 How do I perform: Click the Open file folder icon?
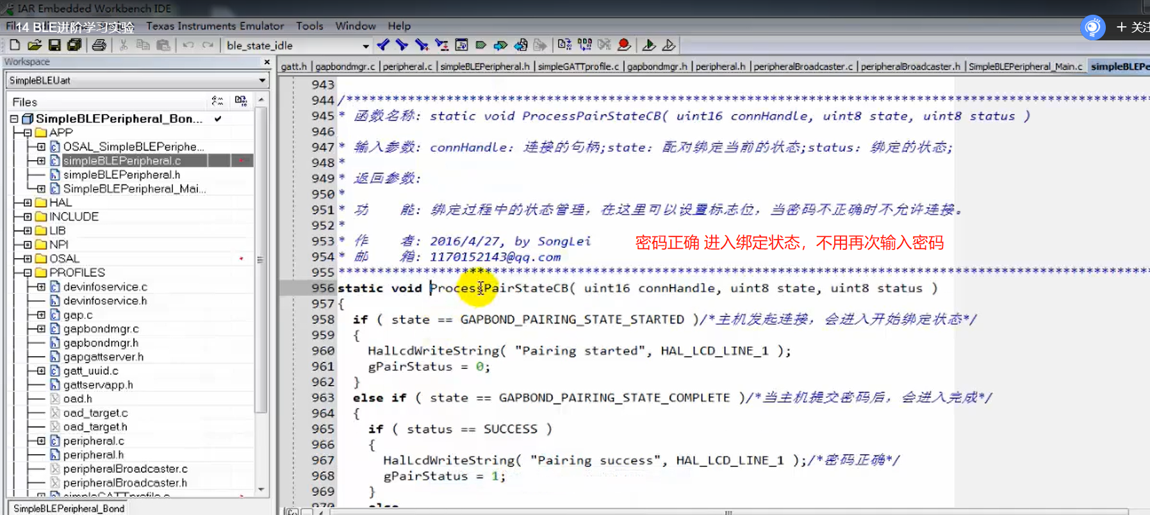[x=35, y=45]
